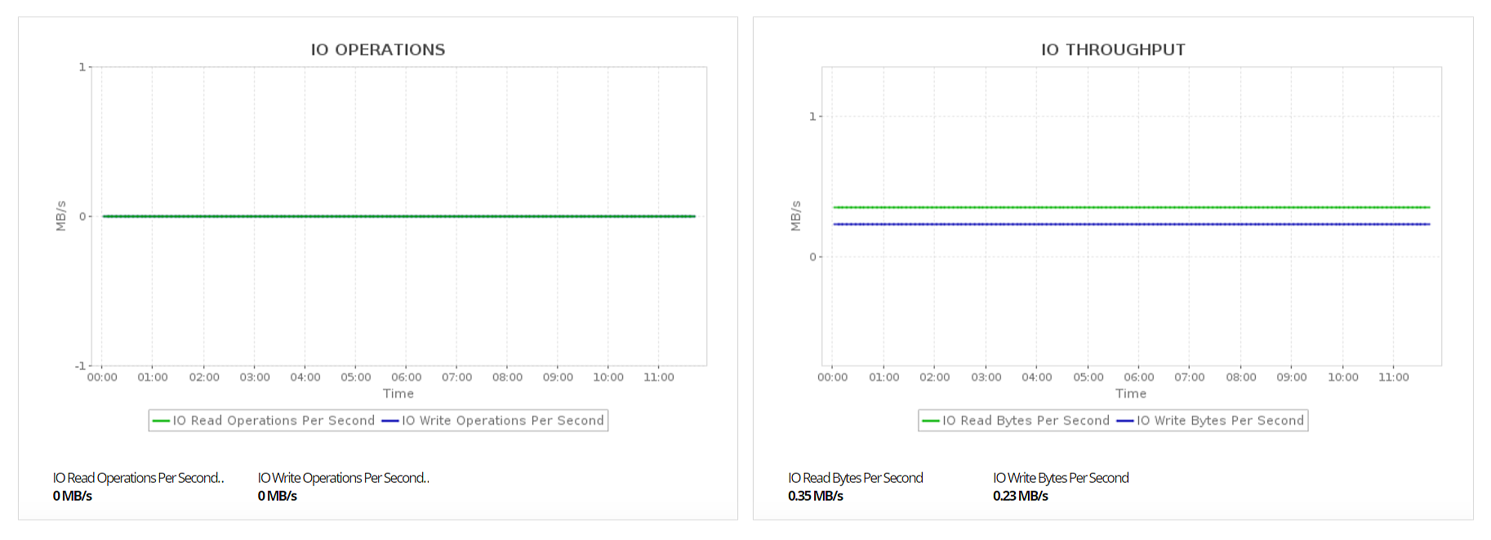Click truncated IO Write Operations summary label
The width and height of the screenshot is (1491, 540).
click(x=343, y=478)
